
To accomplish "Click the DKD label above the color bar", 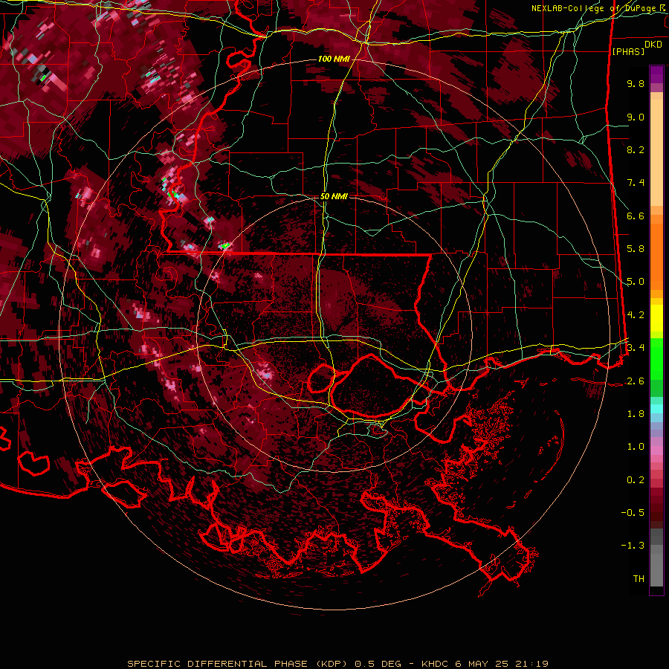I will pos(653,45).
